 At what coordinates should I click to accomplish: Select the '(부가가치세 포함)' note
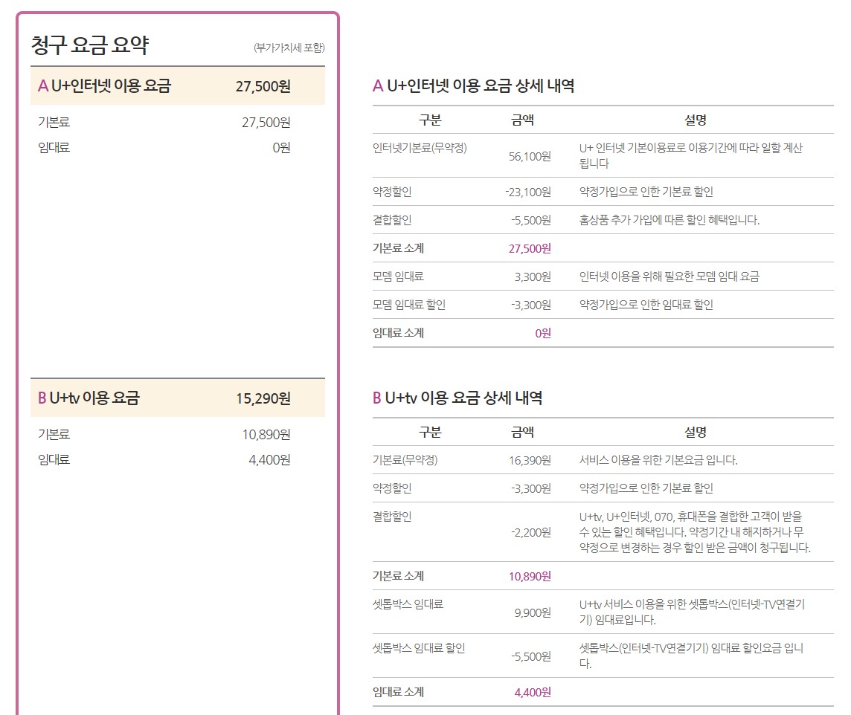pos(289,48)
